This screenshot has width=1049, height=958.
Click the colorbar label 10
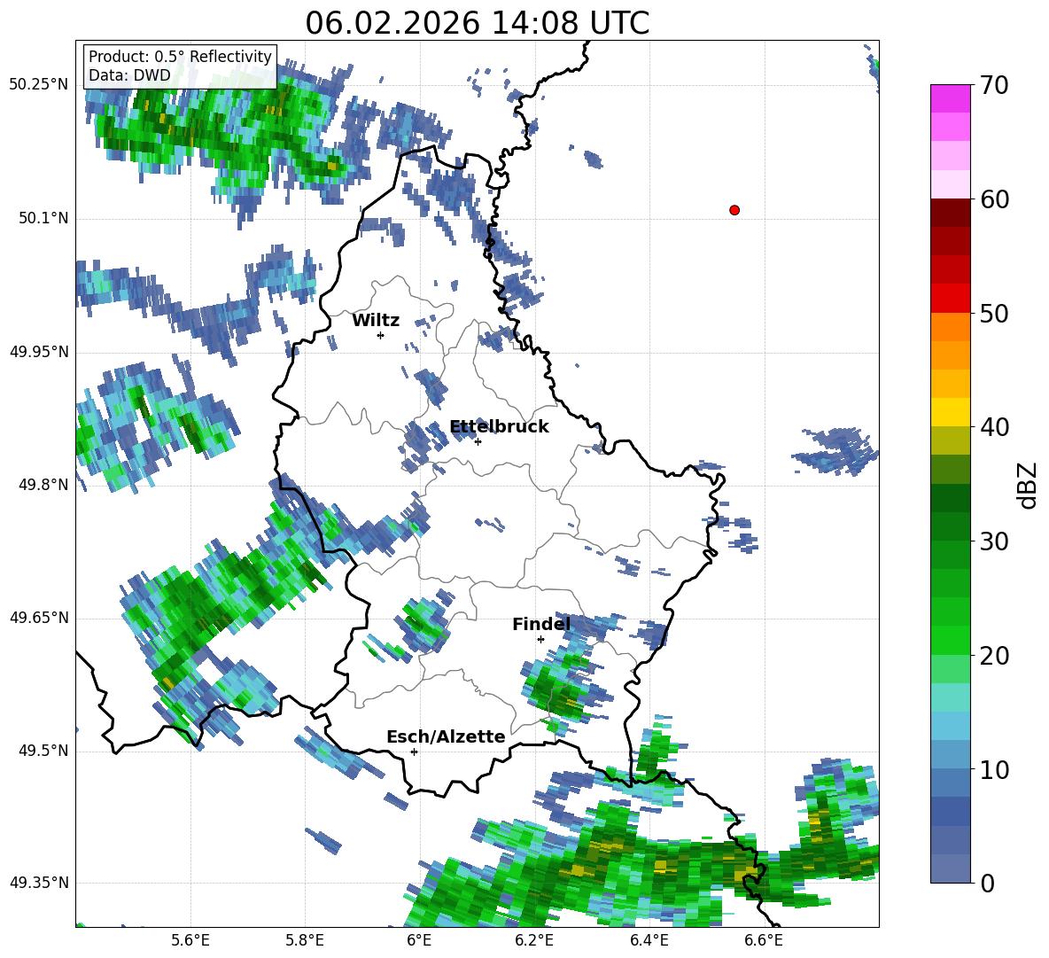tap(993, 769)
